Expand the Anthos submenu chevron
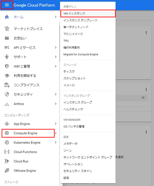The height and width of the screenshot is (186, 154). [x=56, y=104]
